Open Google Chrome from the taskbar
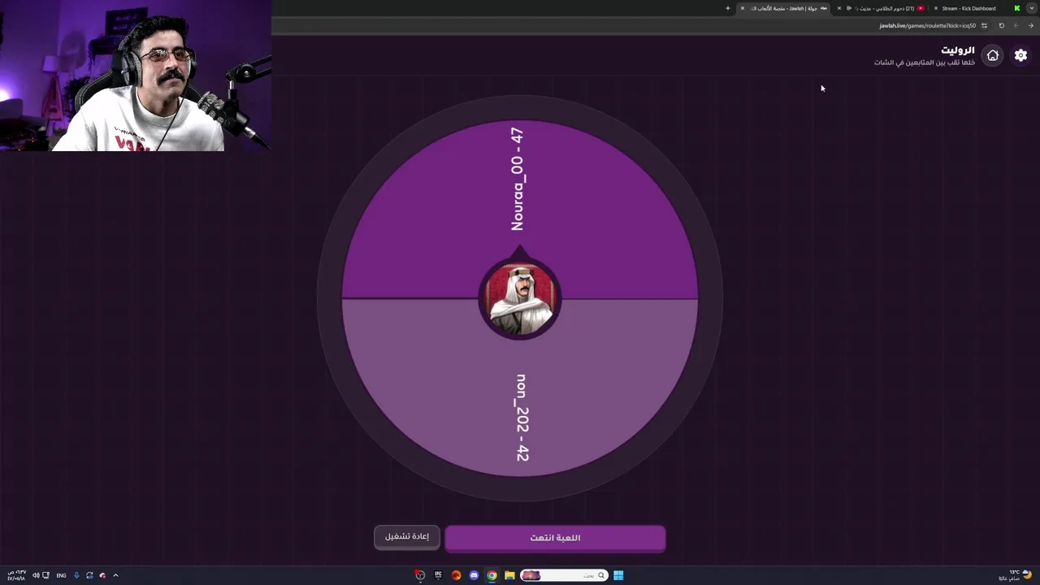Screen dimensions: 1040x585 click(x=492, y=575)
